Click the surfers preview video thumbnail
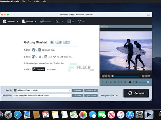161x120 pixels. (126, 51)
